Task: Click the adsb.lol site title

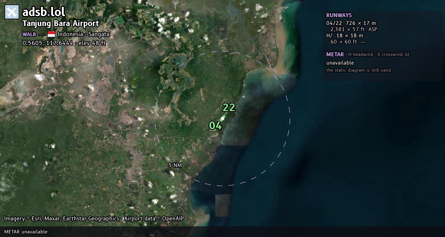Action: tap(44, 12)
